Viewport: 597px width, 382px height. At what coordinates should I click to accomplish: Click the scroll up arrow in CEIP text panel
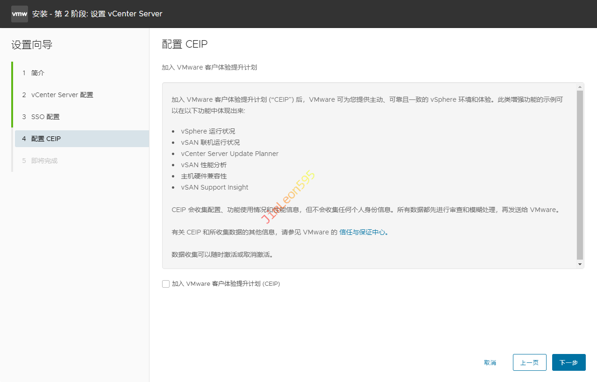click(x=580, y=87)
